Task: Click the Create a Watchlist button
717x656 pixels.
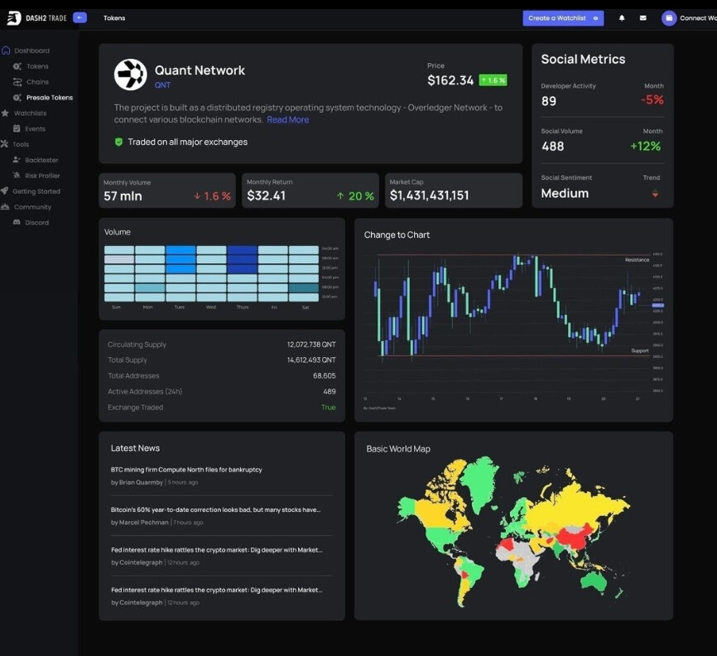Action: 563,18
